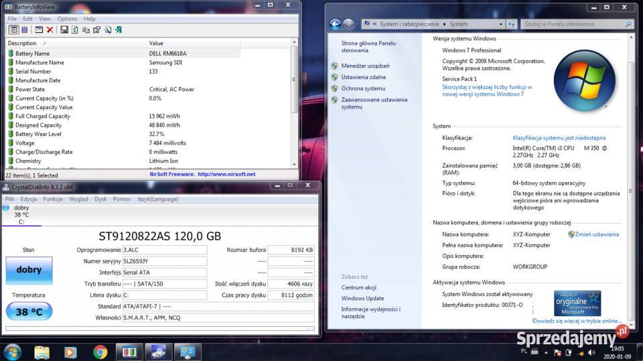Open the Menedzer urzadzen link
Screen dimensions: 643x361
pyautogui.click(x=366, y=66)
